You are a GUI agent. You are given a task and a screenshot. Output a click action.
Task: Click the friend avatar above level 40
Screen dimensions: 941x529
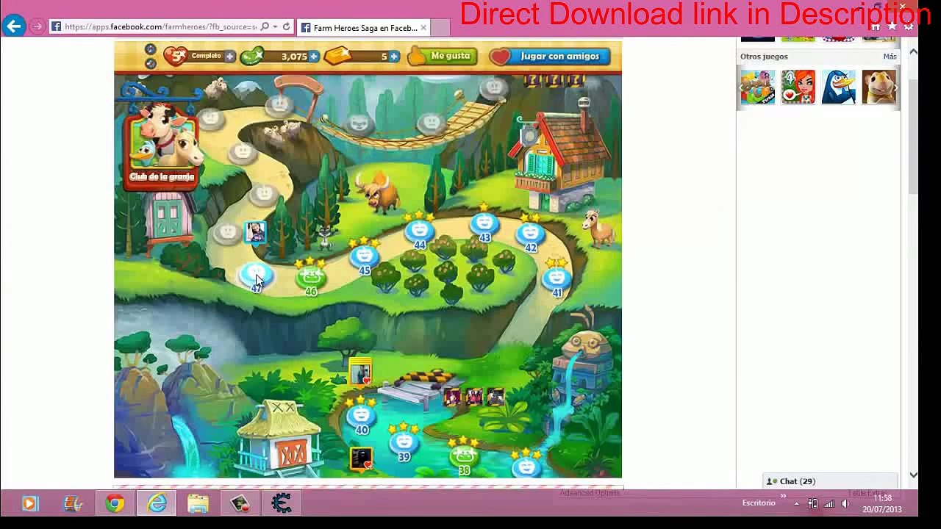point(360,373)
